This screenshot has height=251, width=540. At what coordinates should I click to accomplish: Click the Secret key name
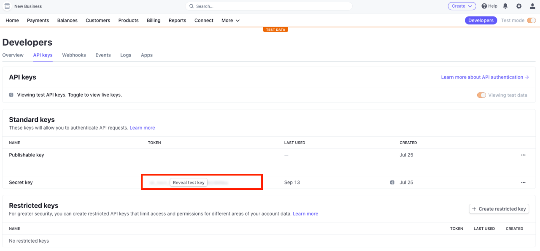coord(21,183)
